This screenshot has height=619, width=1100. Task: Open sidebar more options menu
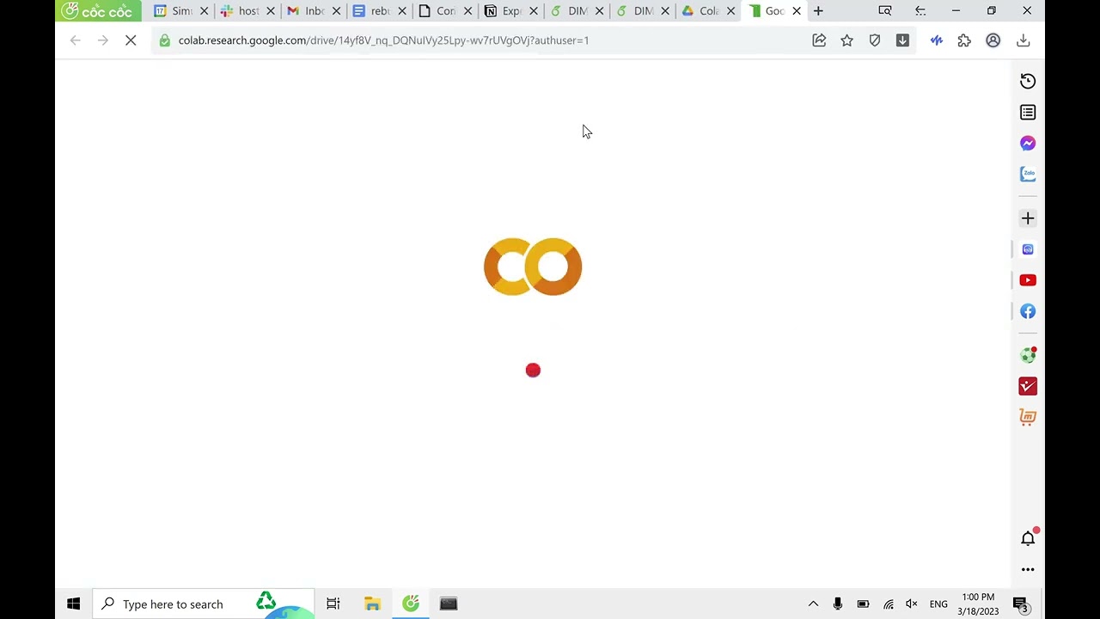1028,569
